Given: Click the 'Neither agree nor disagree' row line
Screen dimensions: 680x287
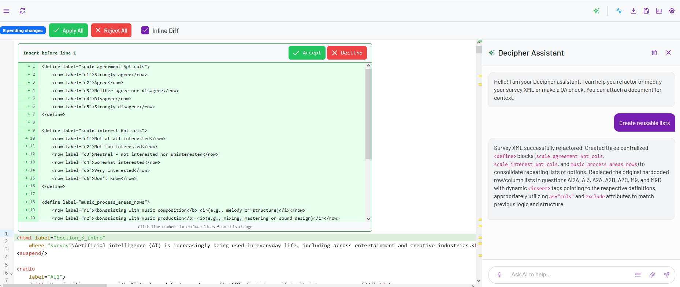Looking at the screenshot, I should pos(115,91).
